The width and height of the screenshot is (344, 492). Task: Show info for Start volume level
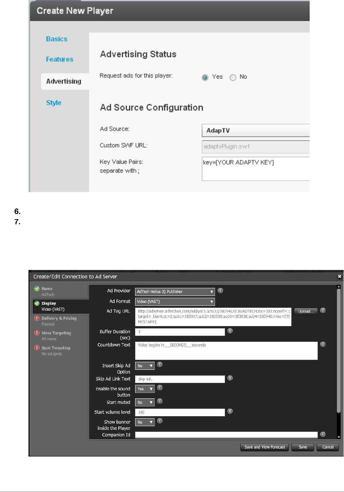tap(230, 411)
